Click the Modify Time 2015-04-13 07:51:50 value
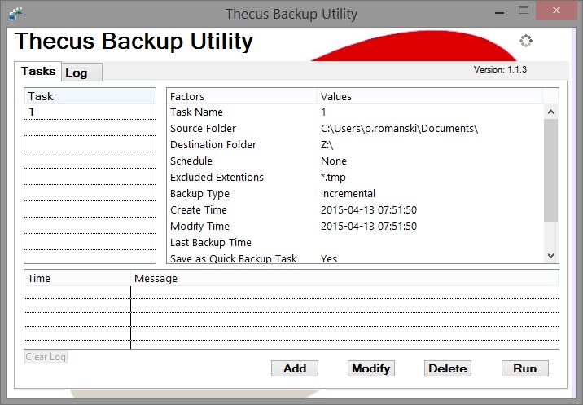583x405 pixels. pos(369,227)
